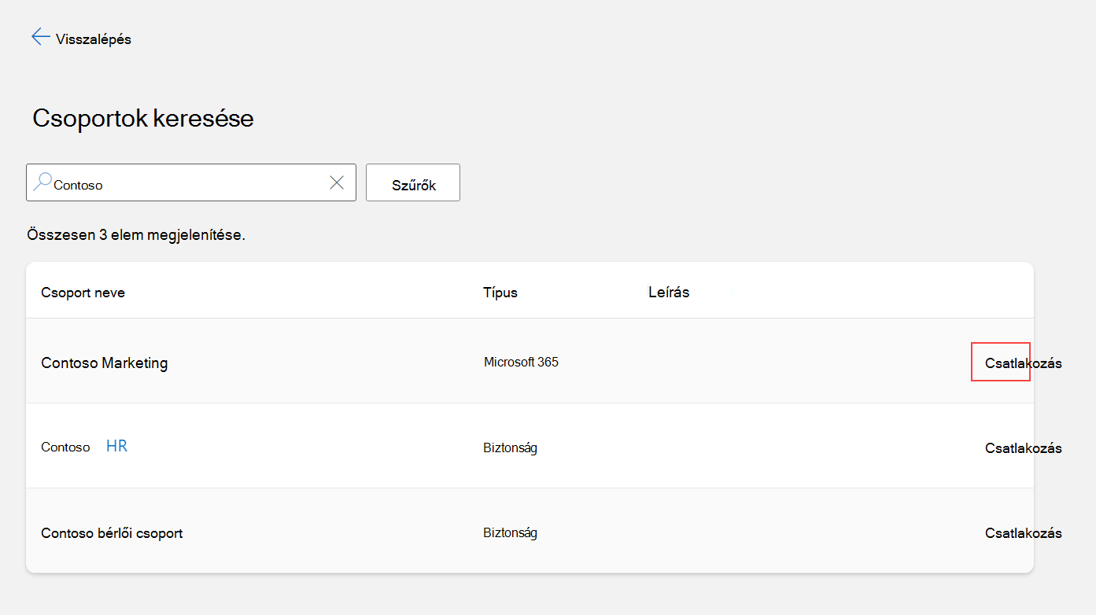
Task: Select the Contoso bérlői csoport name
Action: (112, 533)
